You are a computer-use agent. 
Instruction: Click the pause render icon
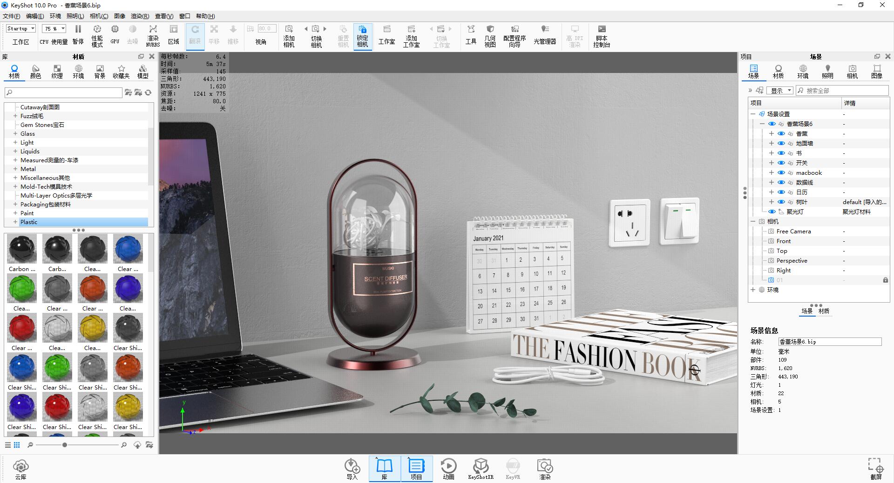[x=78, y=29]
